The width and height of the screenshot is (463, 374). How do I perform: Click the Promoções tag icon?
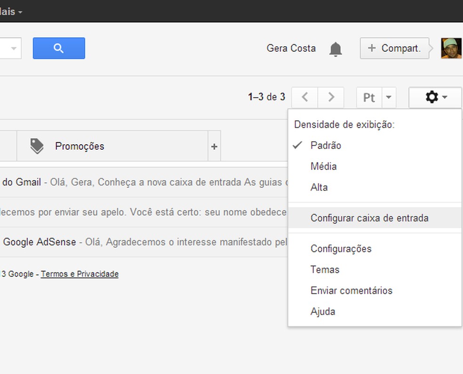pos(37,146)
